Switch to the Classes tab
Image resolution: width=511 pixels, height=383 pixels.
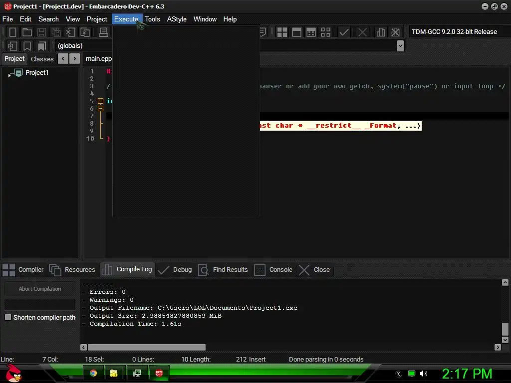[x=42, y=59]
